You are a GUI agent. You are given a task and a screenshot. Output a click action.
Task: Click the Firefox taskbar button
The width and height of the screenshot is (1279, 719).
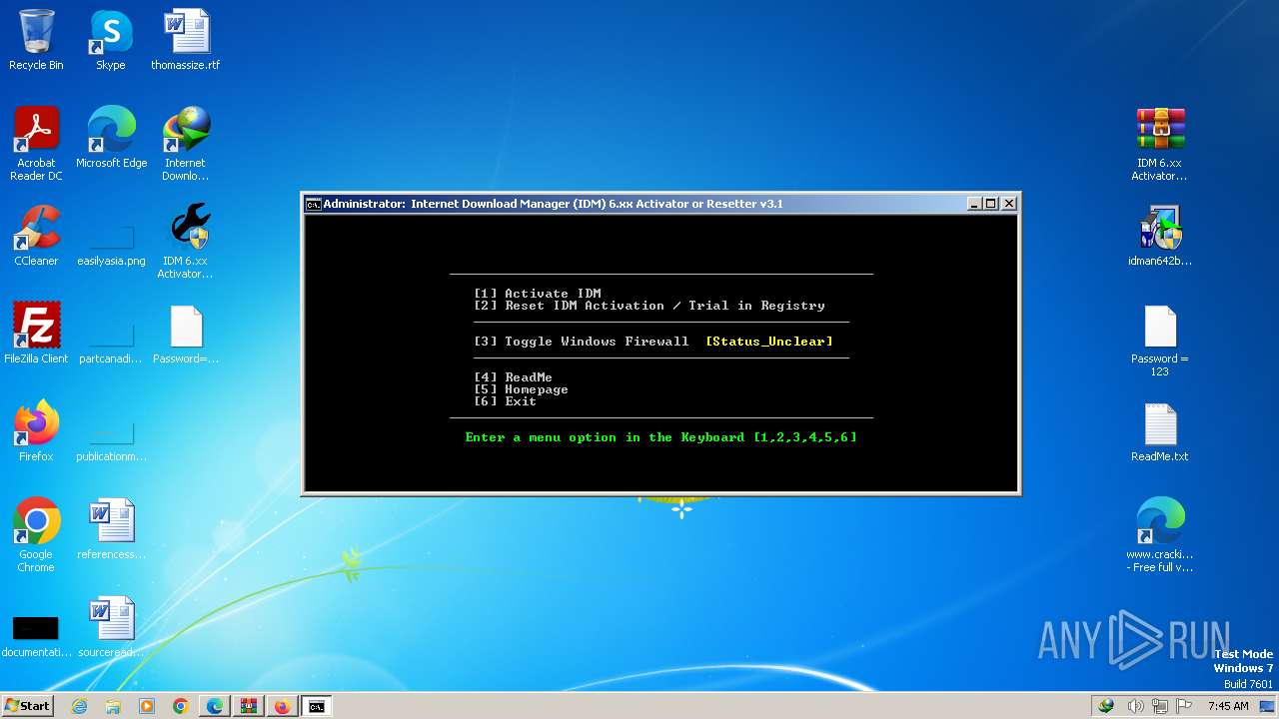283,706
